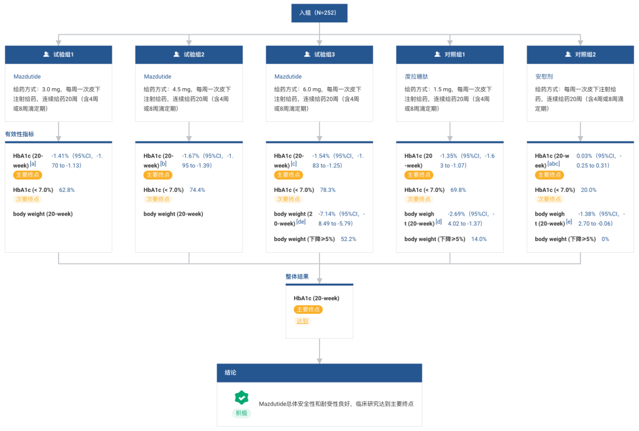Click the 1.5 mg dosing description text
639x431 pixels.
[x=448, y=99]
